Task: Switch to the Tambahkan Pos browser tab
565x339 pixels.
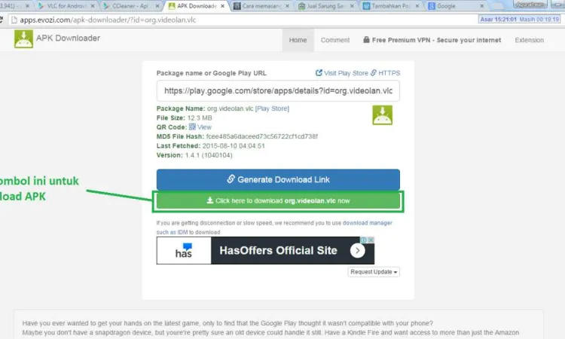Action: 391,6
